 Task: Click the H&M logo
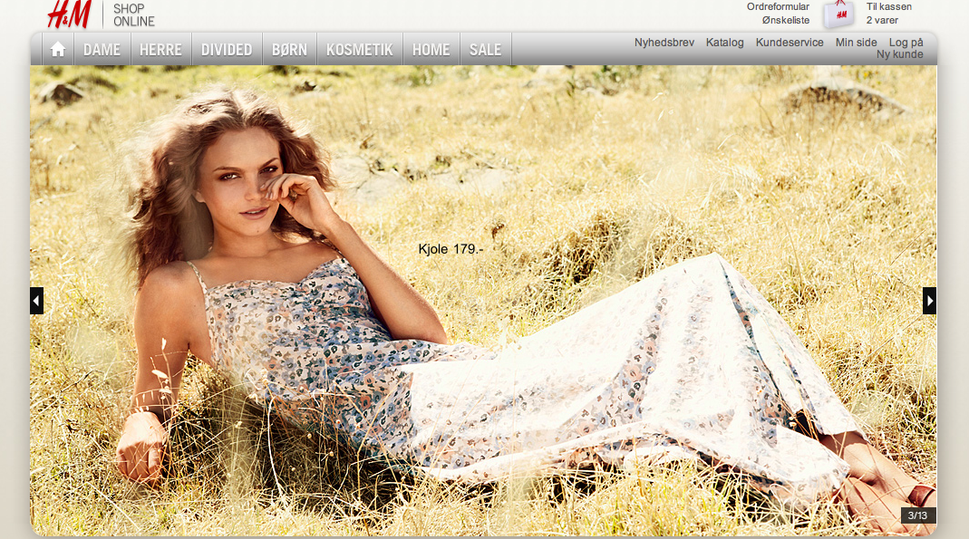pyautogui.click(x=69, y=14)
